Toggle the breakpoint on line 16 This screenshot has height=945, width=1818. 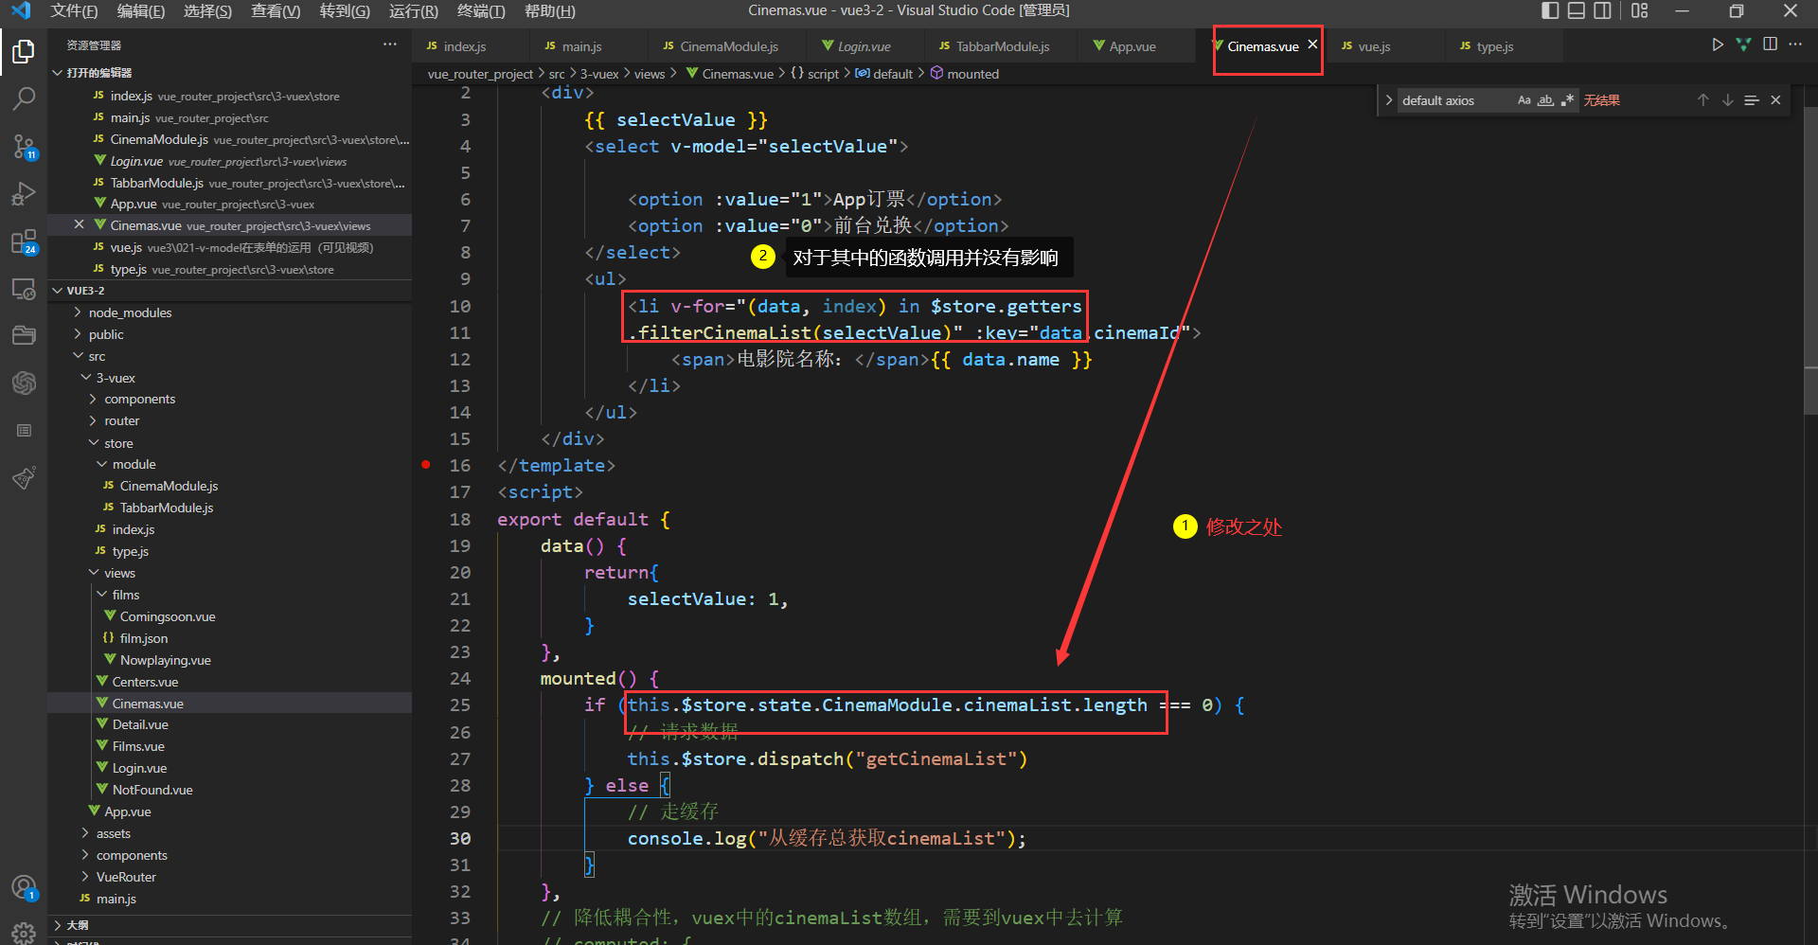pyautogui.click(x=426, y=465)
